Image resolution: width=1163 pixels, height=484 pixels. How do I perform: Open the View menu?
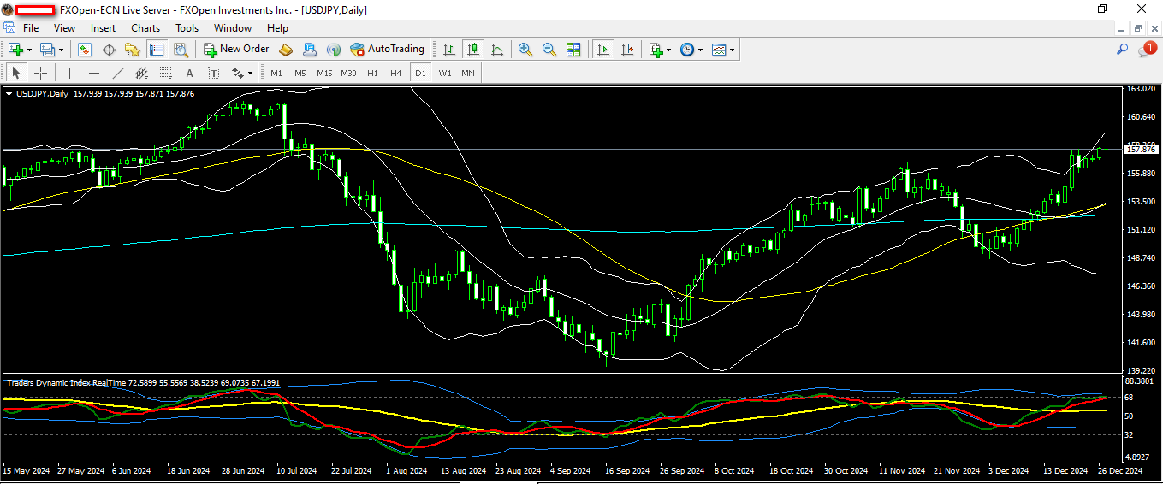click(x=64, y=28)
